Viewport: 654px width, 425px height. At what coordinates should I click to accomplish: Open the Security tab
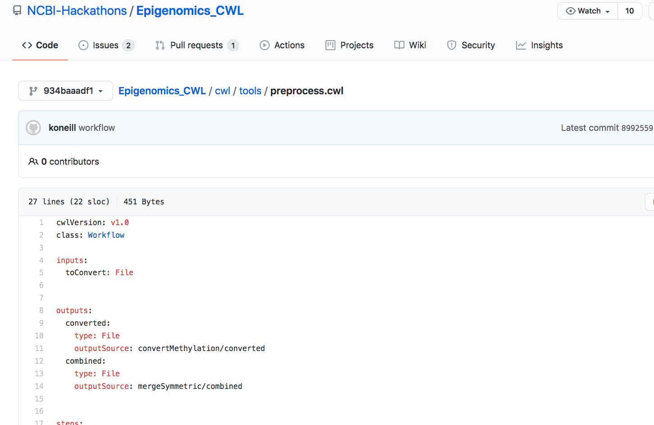tap(471, 45)
